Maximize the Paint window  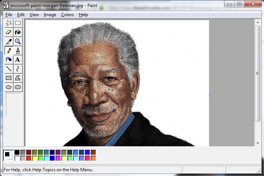(x=239, y=4)
